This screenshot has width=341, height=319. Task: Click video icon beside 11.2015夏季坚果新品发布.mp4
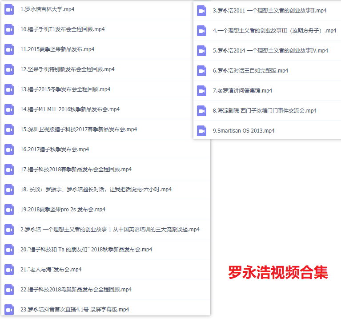coord(9,49)
